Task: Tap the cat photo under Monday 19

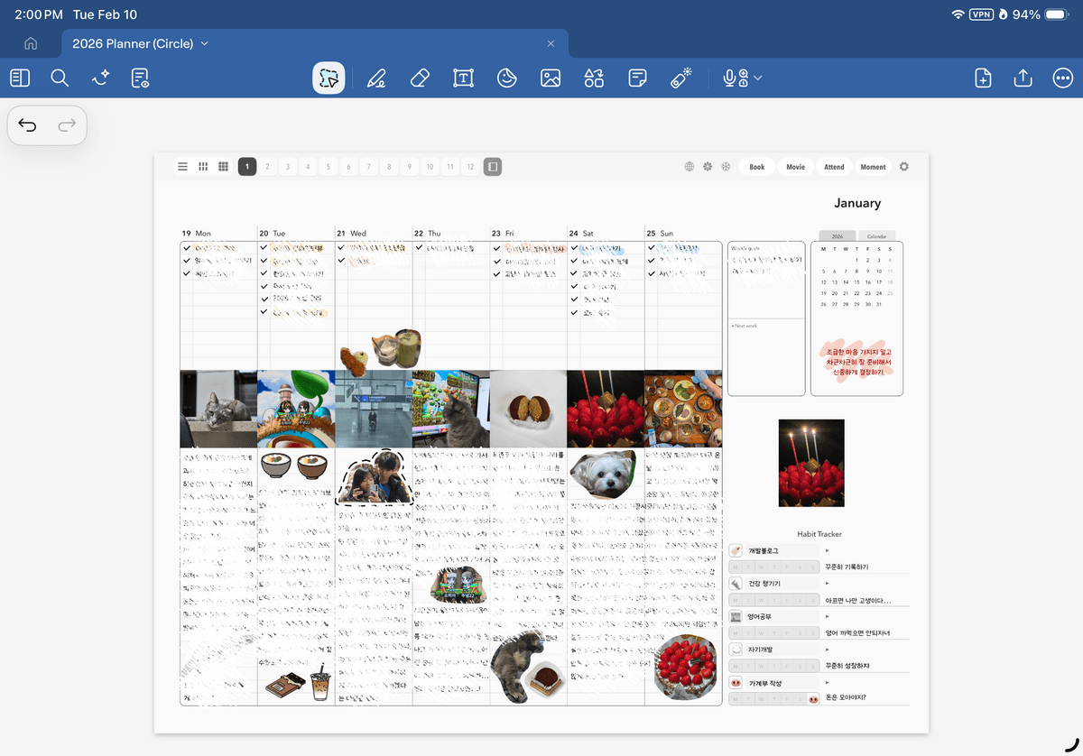Action: click(x=218, y=409)
